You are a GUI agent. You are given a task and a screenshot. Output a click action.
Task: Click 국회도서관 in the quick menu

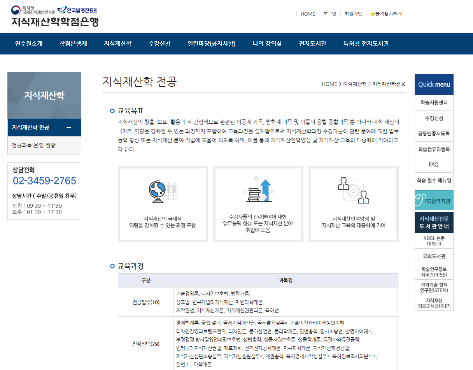click(434, 256)
